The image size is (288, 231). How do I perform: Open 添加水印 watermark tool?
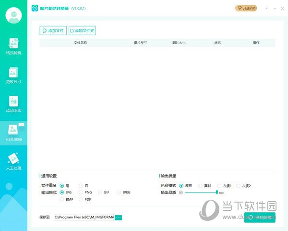coord(13,104)
